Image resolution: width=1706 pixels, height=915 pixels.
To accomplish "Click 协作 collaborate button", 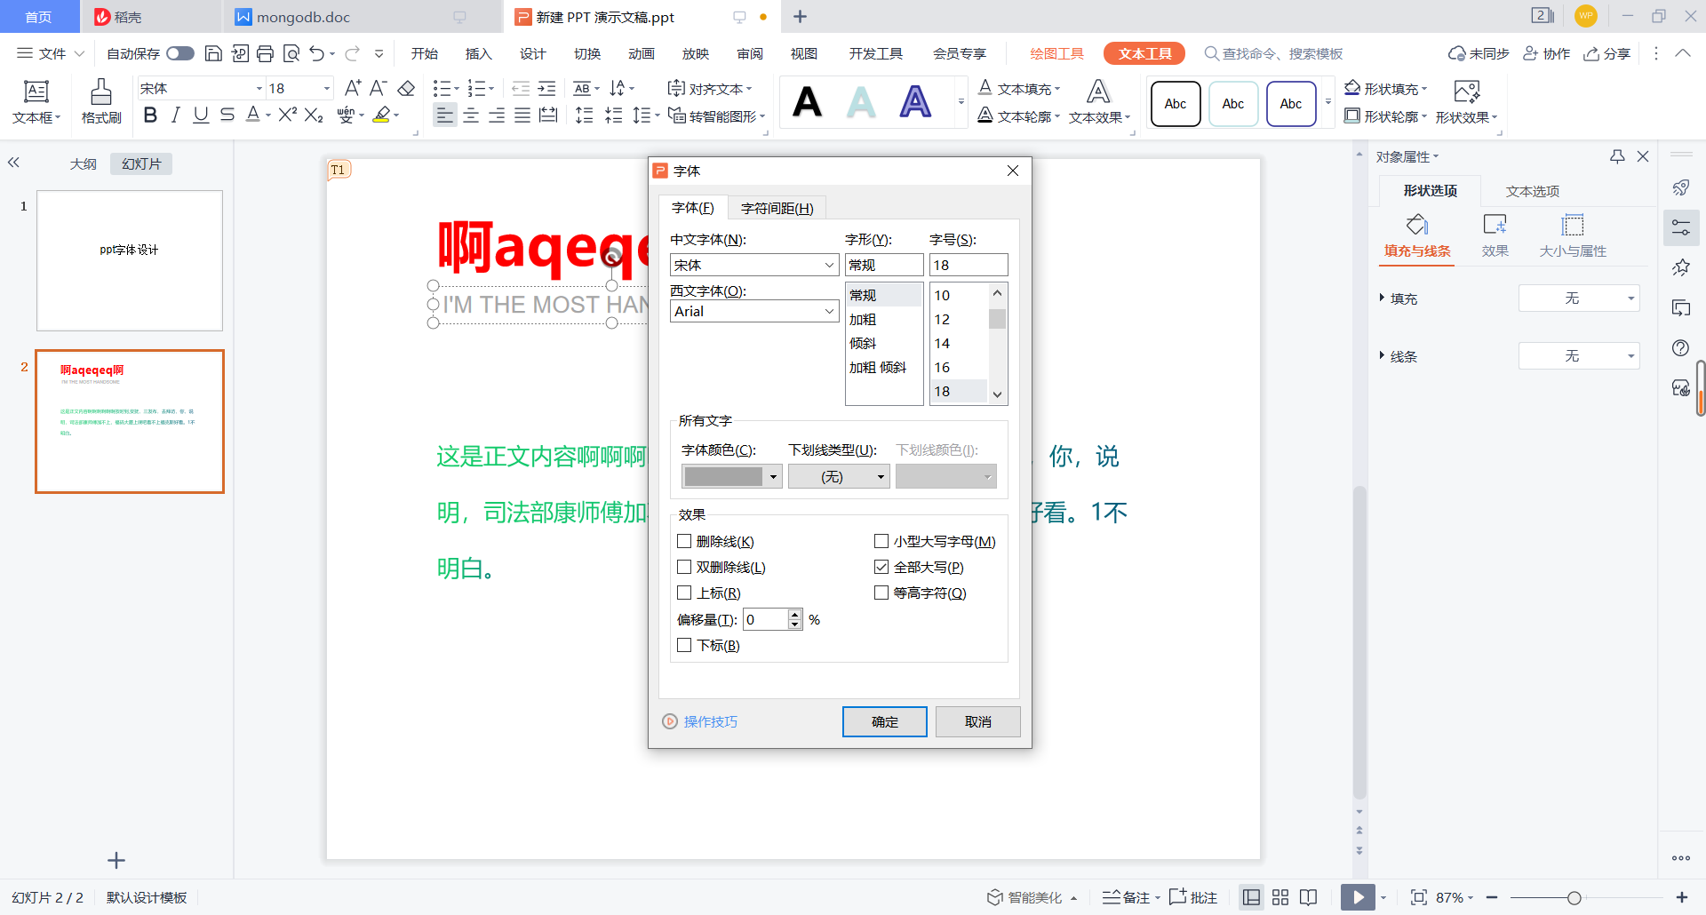I will [x=1547, y=53].
